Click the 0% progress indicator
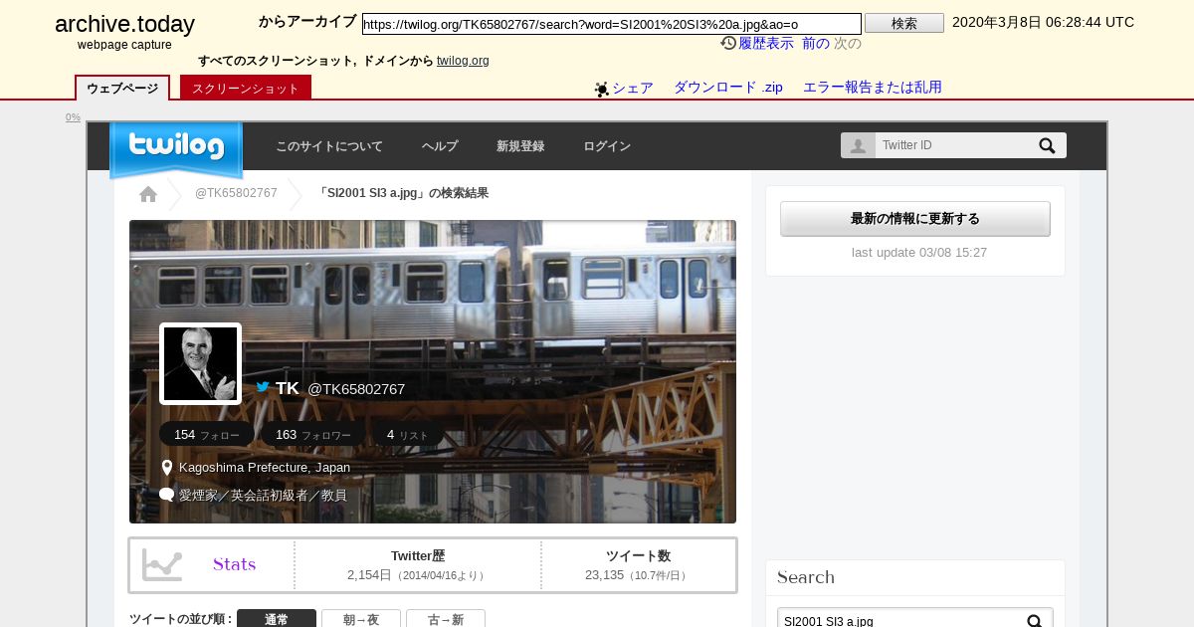1194x627 pixels. coord(73,117)
